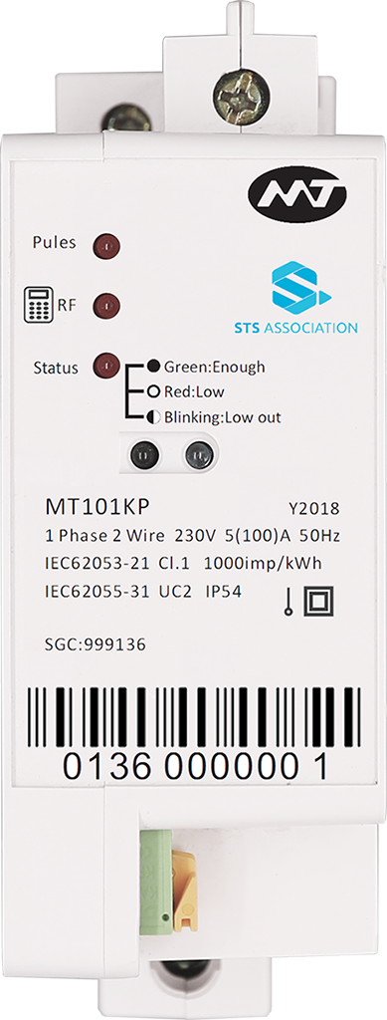Click the hollow circle next to Red:Low
This screenshot has width=387, height=1020.
point(153,391)
